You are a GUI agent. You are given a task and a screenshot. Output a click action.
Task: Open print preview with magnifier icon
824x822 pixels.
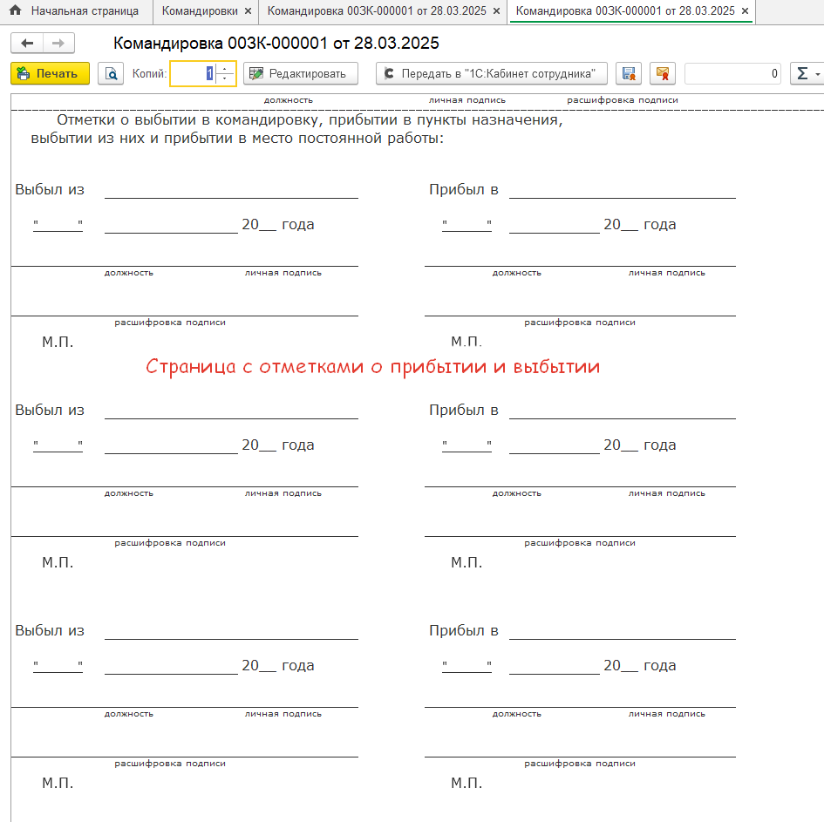point(111,74)
